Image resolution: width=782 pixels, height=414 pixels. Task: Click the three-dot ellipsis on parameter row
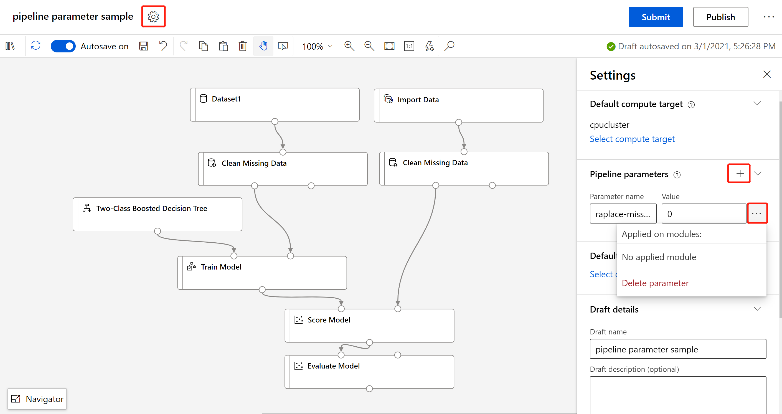[757, 213]
